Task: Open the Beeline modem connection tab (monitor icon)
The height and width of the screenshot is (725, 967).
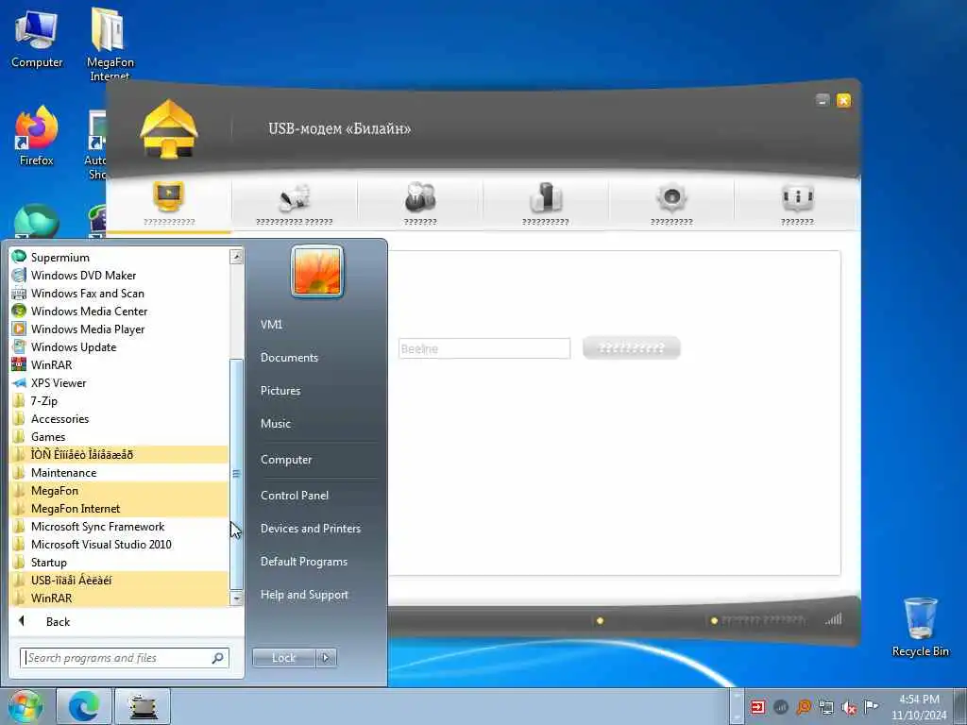Action: point(169,204)
